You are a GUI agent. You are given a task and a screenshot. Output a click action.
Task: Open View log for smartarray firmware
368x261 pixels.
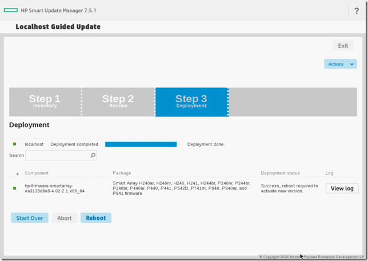342,188
